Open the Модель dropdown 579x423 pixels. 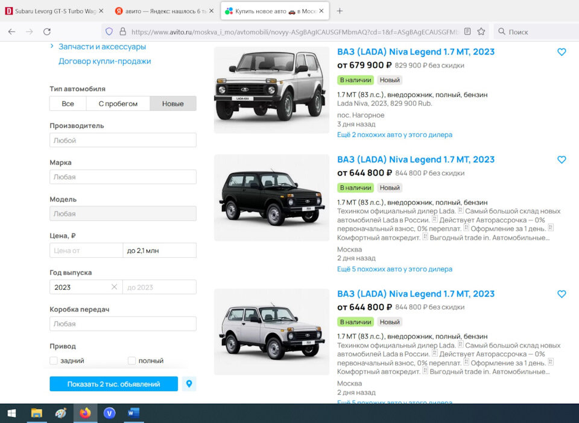pos(123,214)
